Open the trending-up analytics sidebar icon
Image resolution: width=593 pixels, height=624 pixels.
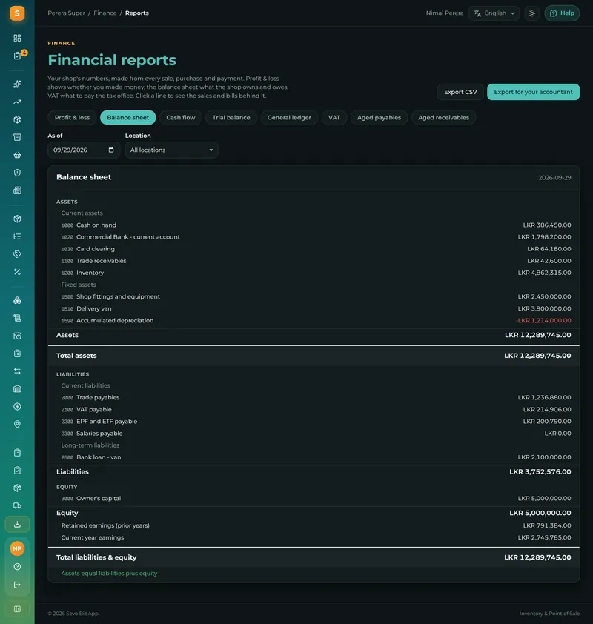[x=17, y=102]
